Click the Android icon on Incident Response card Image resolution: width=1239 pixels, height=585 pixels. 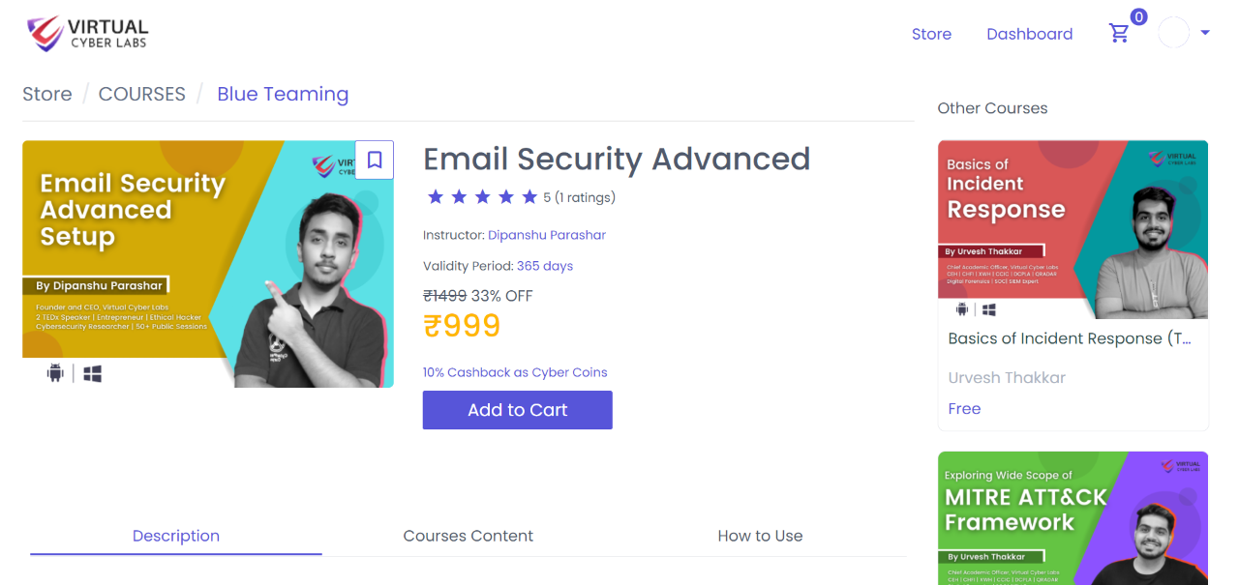pyautogui.click(x=962, y=309)
